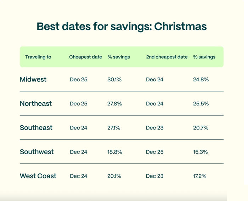Viewport: 248px width, 201px height.
Task: Click the 18.8% savings value for Southwest
Action: pos(115,152)
